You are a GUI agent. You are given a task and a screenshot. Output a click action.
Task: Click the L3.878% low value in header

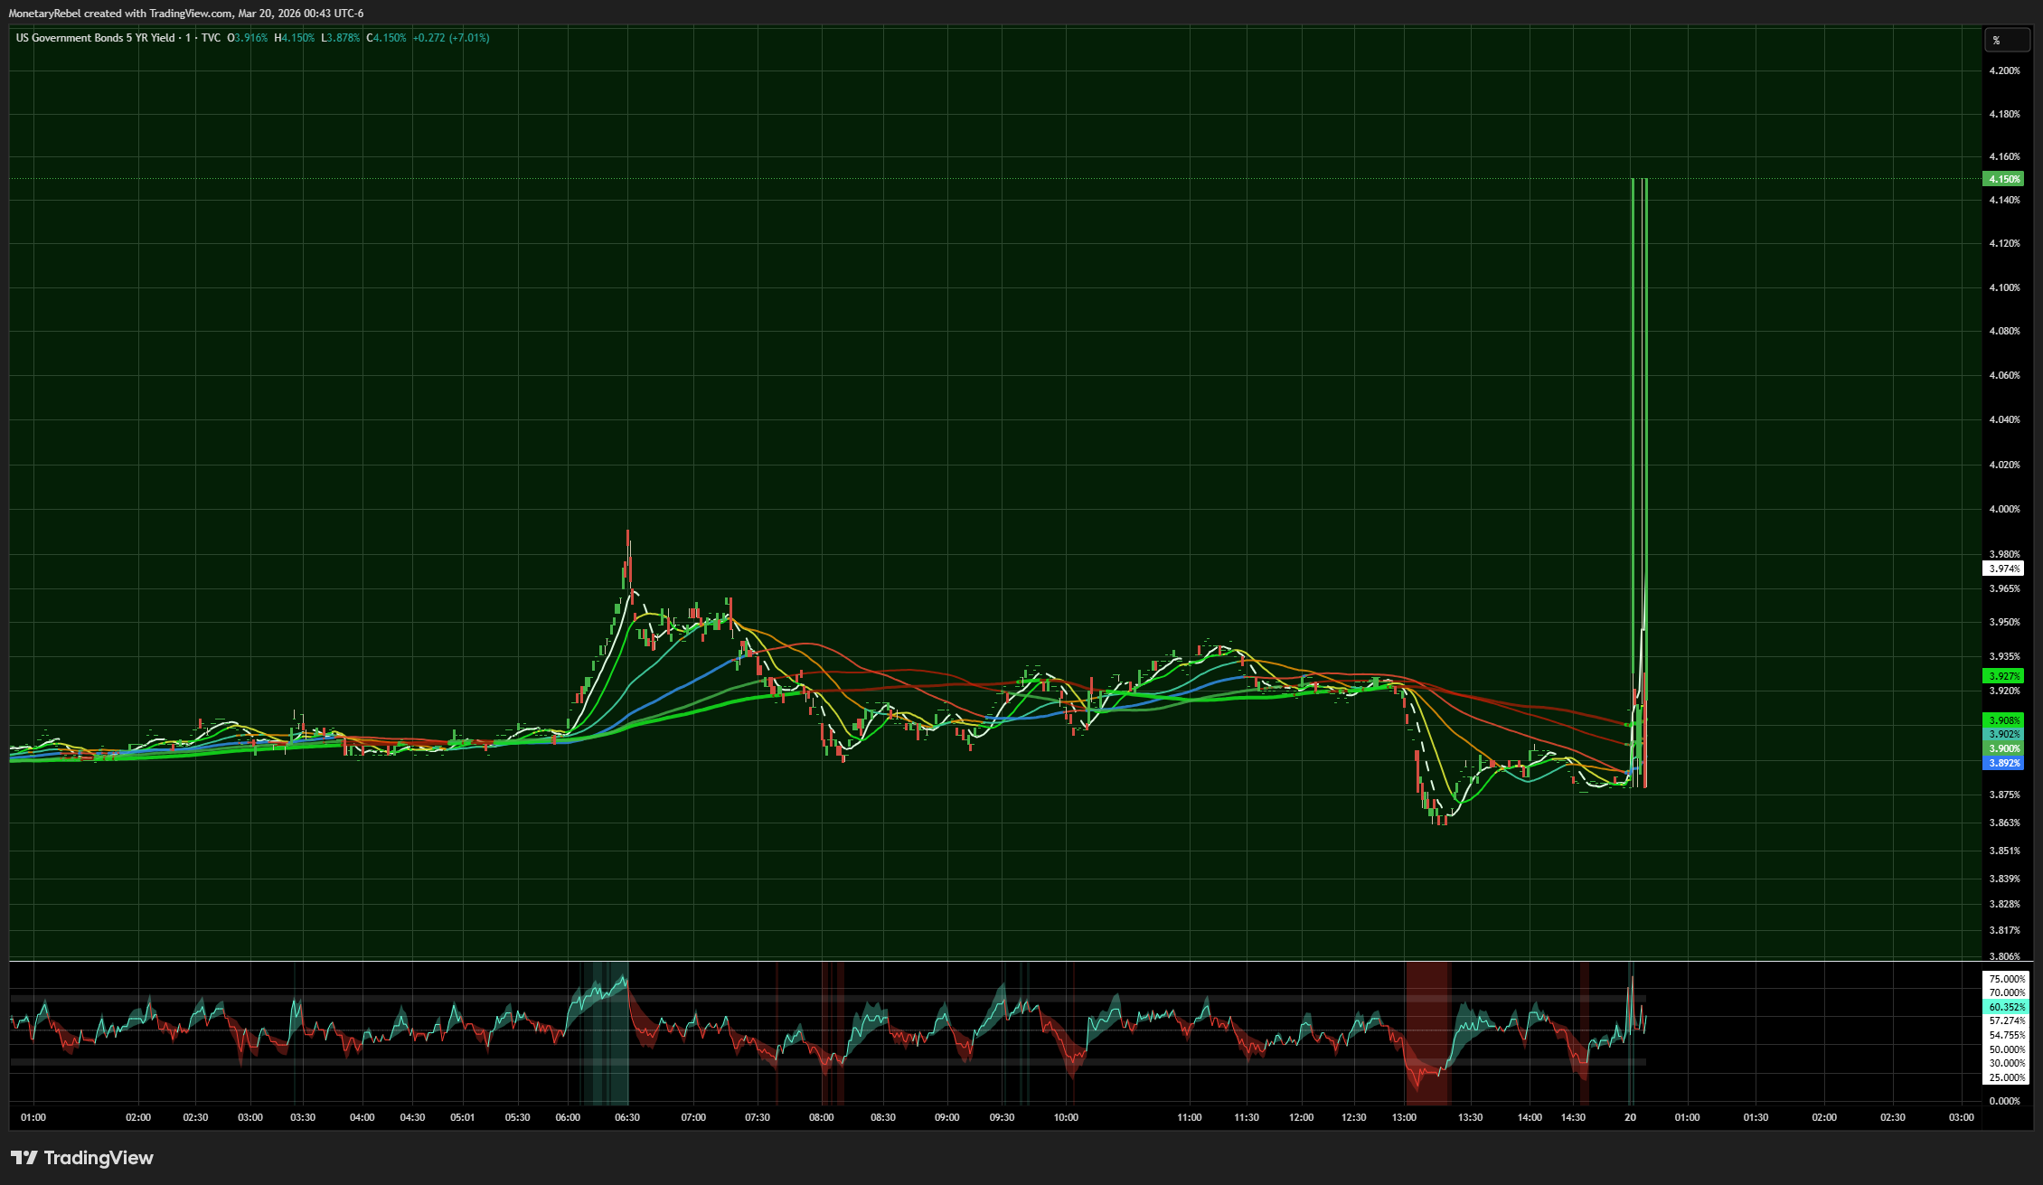coord(341,38)
